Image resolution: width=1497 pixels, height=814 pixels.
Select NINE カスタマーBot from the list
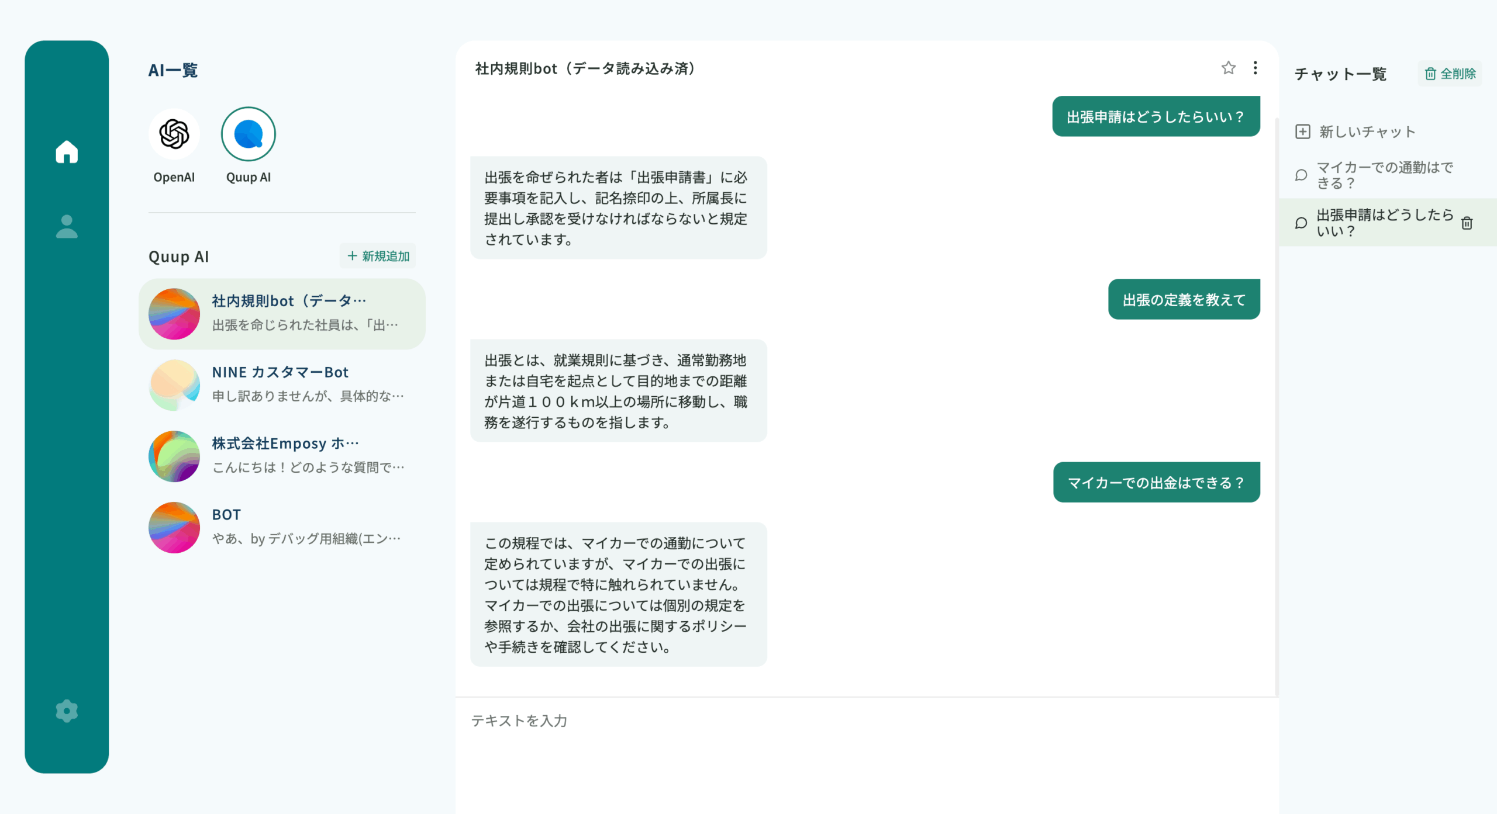(x=282, y=385)
